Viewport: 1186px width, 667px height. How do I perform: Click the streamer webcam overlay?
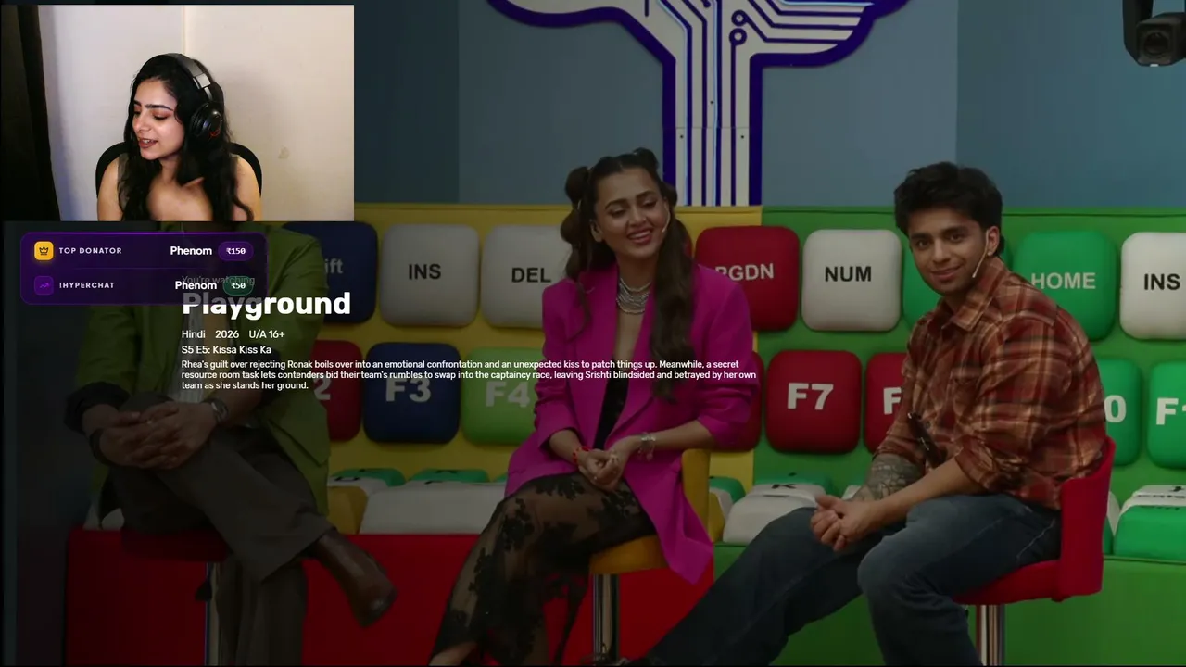pyautogui.click(x=178, y=113)
